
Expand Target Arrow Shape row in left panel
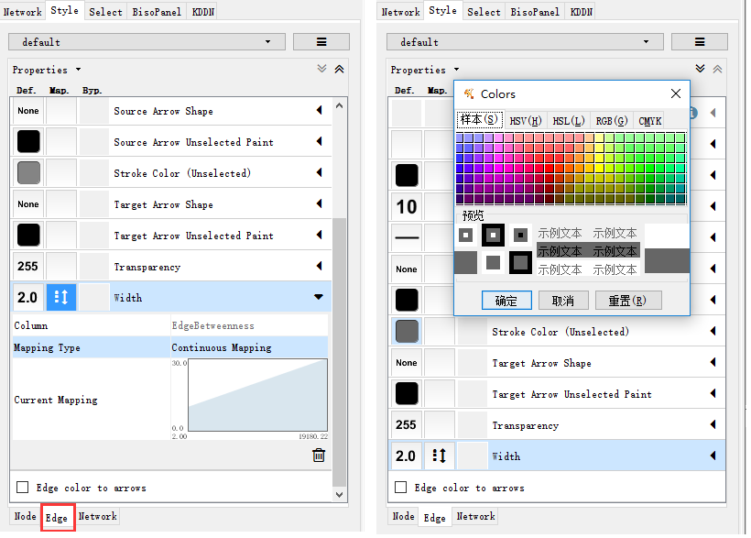(x=320, y=203)
